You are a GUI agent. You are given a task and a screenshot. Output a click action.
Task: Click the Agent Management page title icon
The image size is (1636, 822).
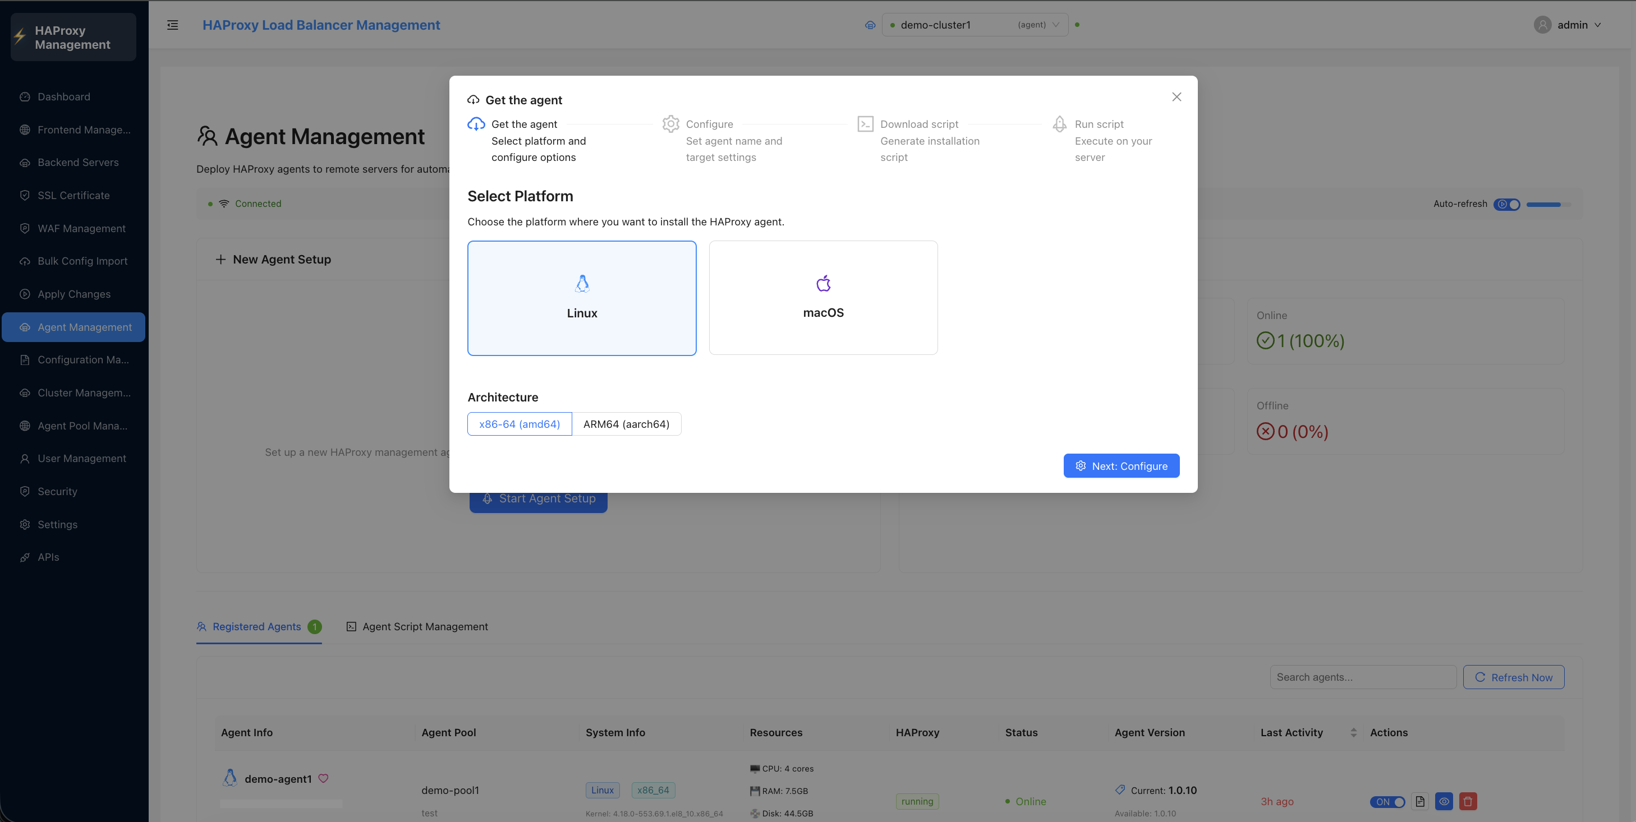pos(207,136)
